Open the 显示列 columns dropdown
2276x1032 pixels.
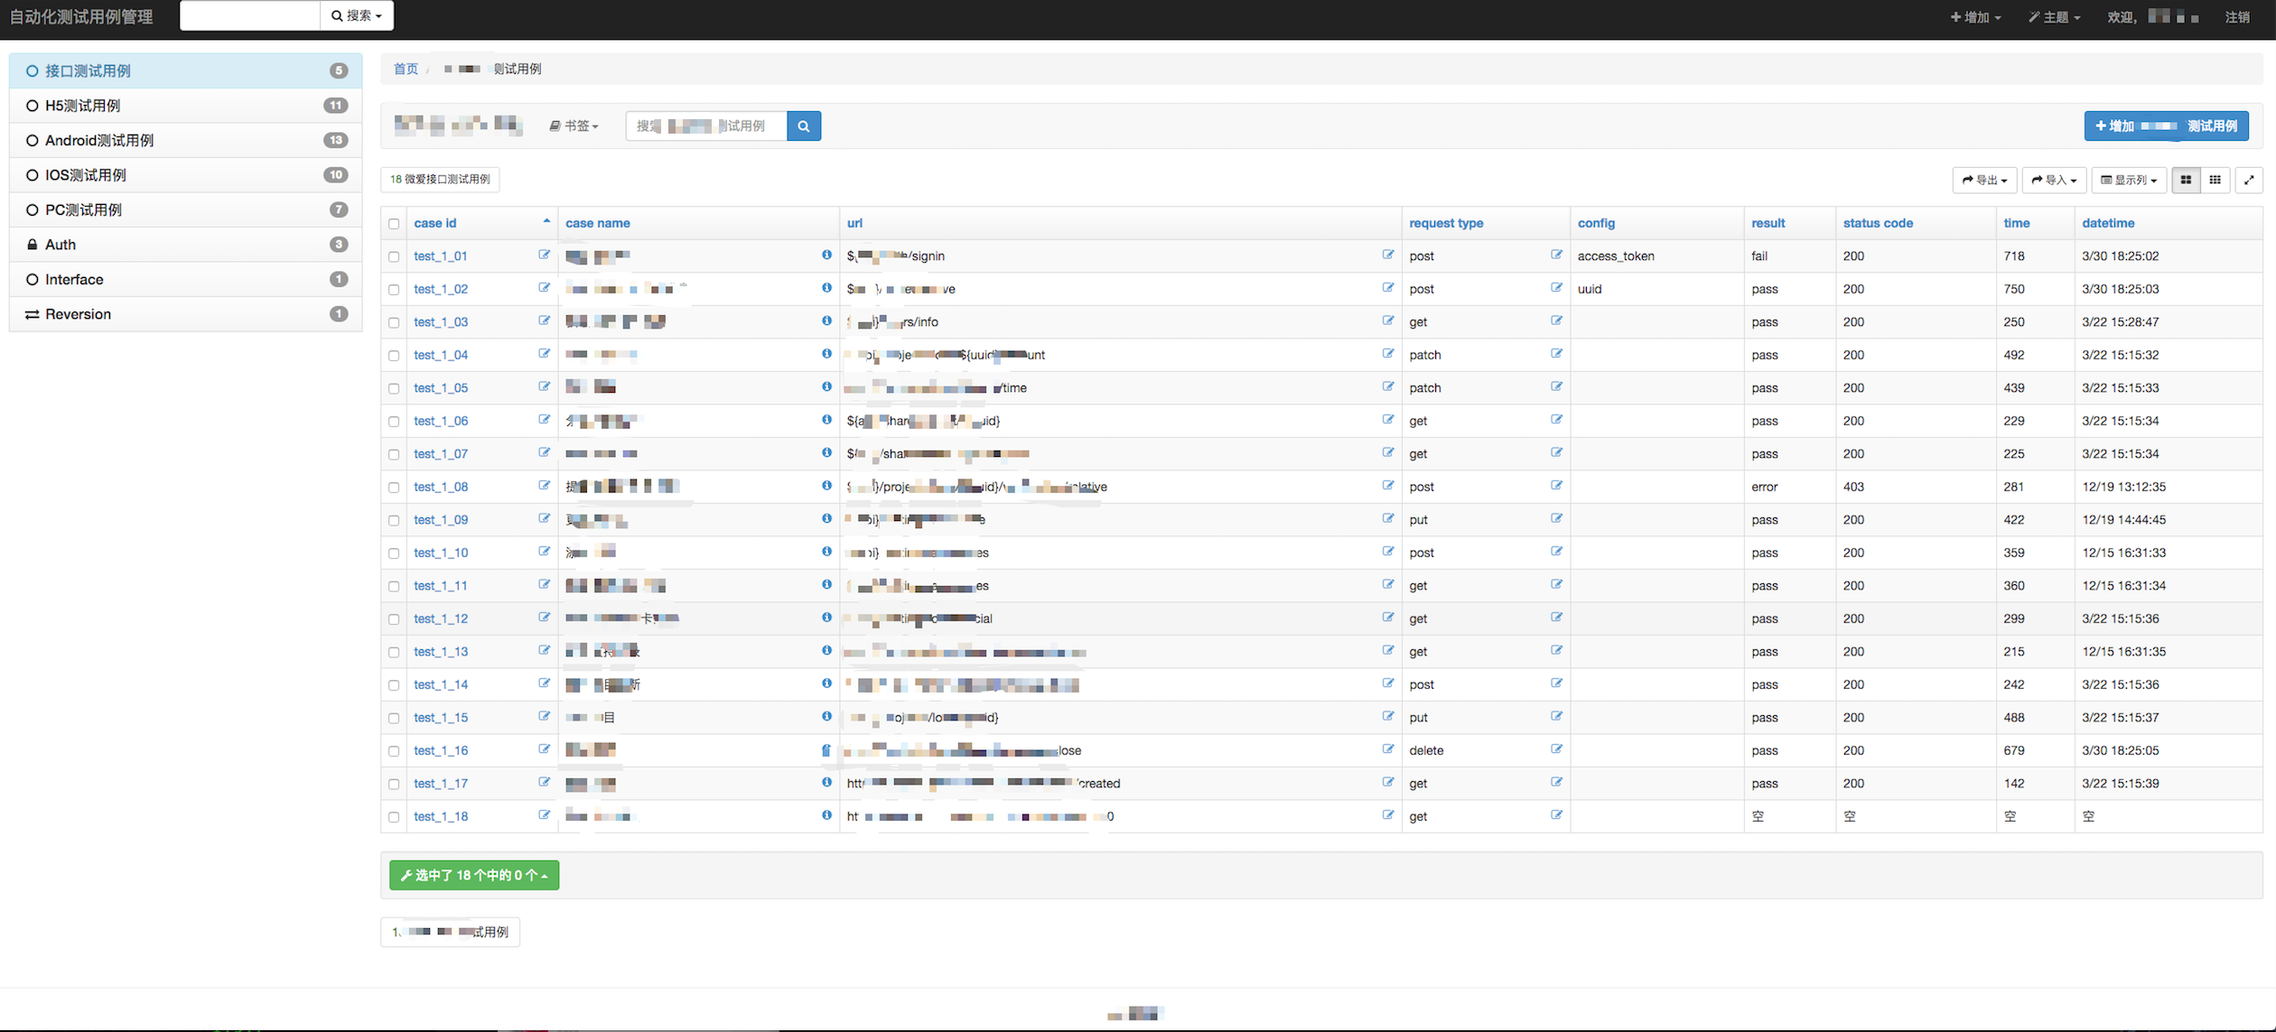(2128, 180)
